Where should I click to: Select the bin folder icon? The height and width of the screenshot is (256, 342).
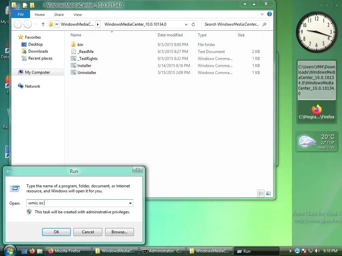click(73, 44)
